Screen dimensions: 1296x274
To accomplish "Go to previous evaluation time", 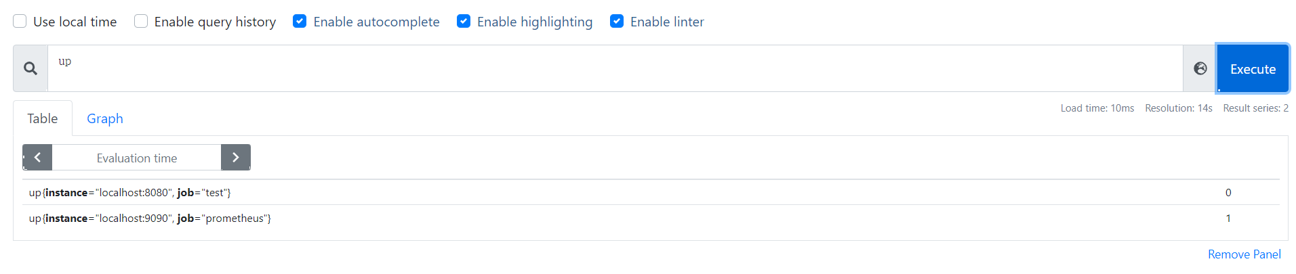I will click(38, 158).
